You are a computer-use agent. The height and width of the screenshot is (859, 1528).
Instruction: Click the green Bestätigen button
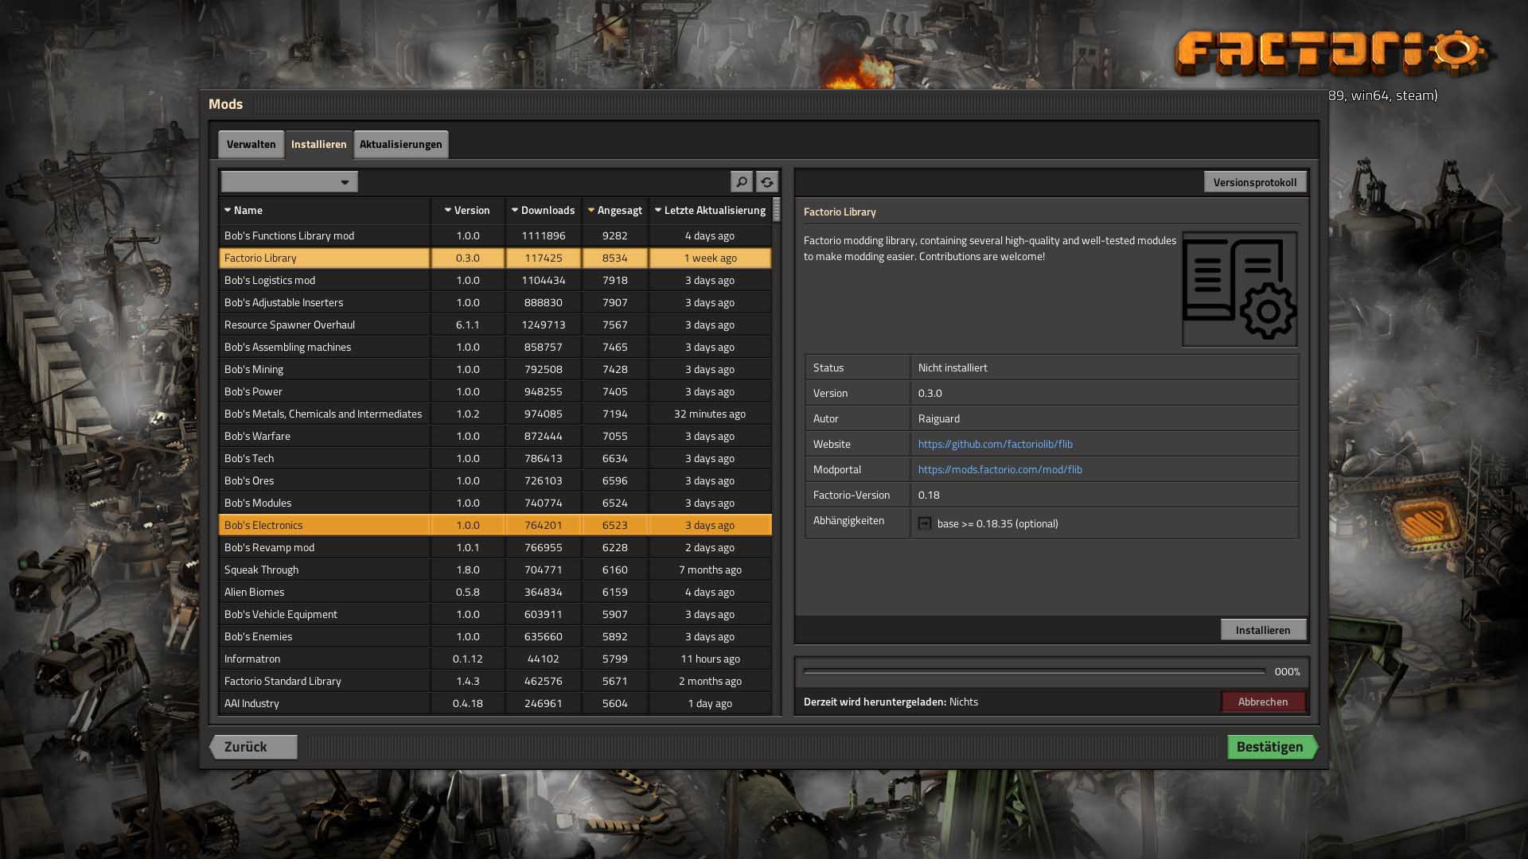pos(1270,747)
